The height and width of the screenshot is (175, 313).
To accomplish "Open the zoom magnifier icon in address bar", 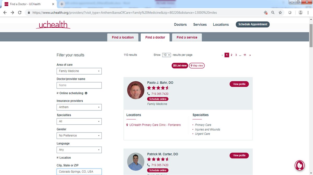I will tap(273, 13).
